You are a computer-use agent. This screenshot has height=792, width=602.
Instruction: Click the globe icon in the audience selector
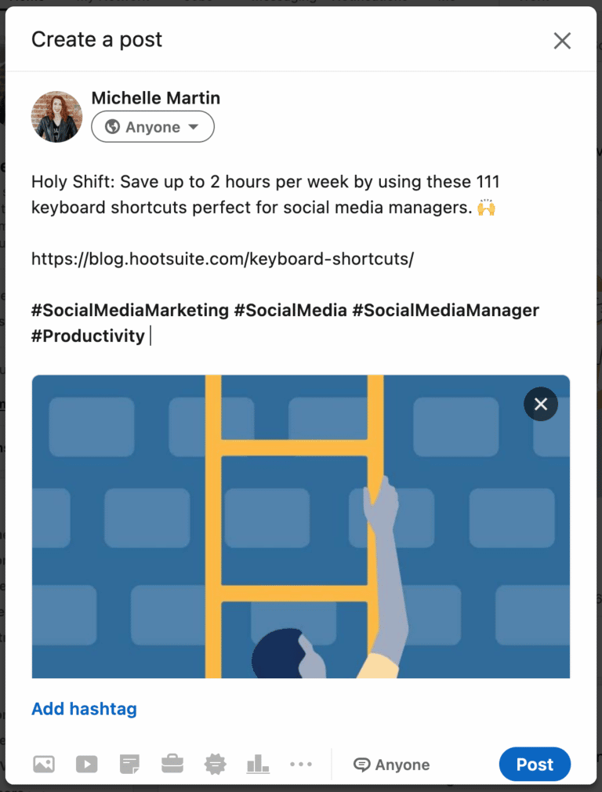(x=113, y=126)
